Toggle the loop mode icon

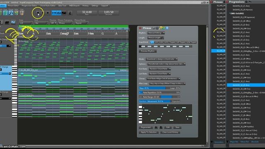click(59, 13)
